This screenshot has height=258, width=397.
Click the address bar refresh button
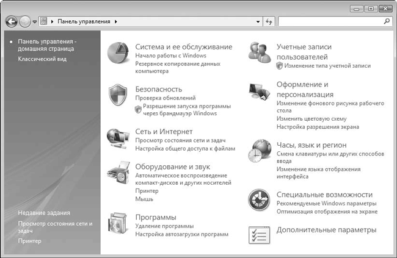point(269,21)
